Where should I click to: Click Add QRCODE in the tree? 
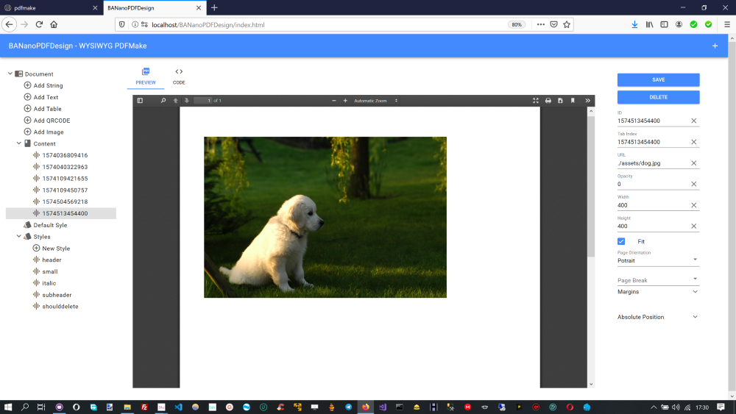pos(52,121)
